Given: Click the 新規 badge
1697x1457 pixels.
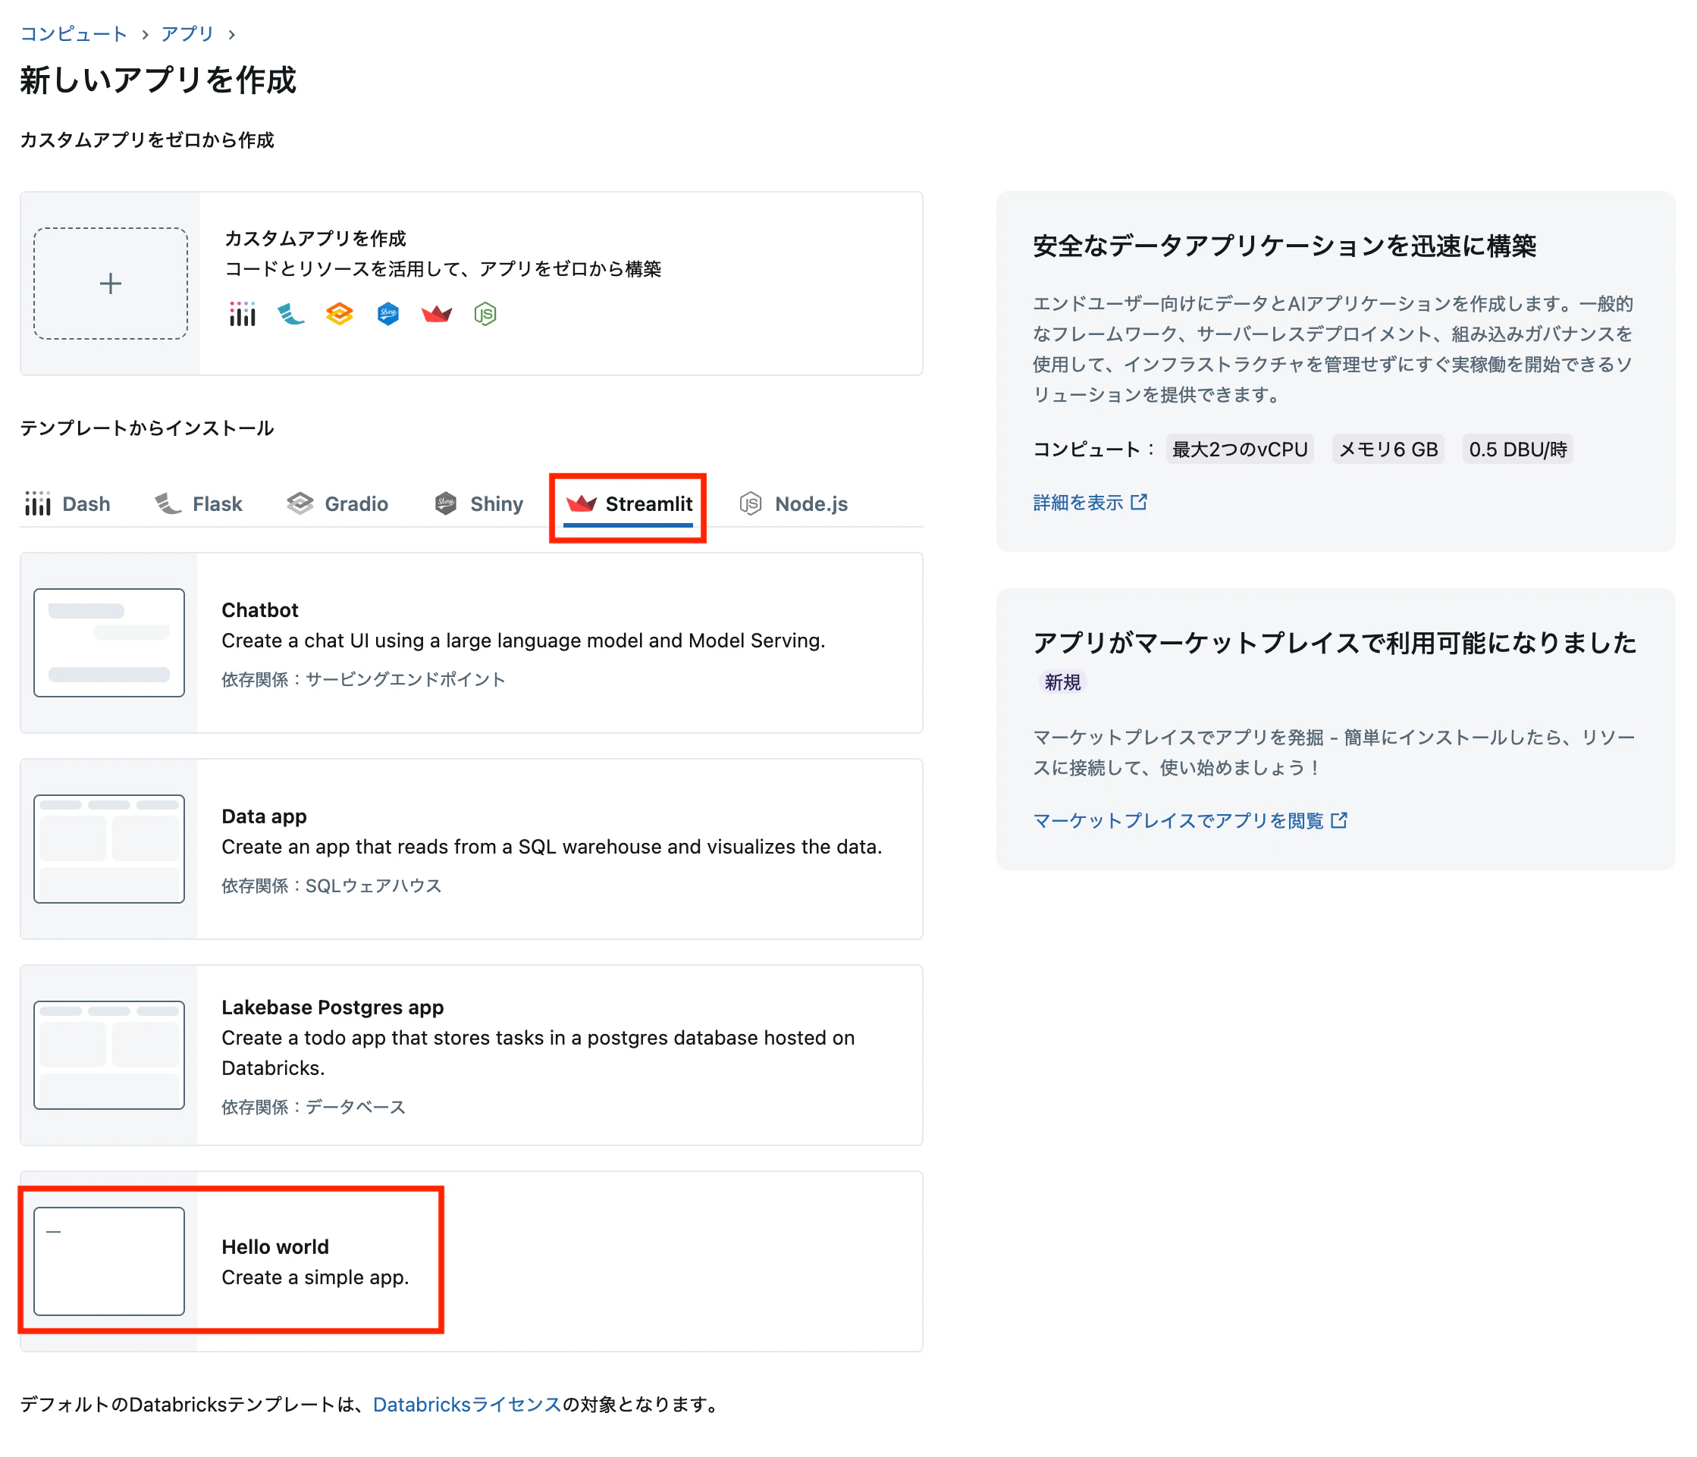Looking at the screenshot, I should tap(1062, 682).
